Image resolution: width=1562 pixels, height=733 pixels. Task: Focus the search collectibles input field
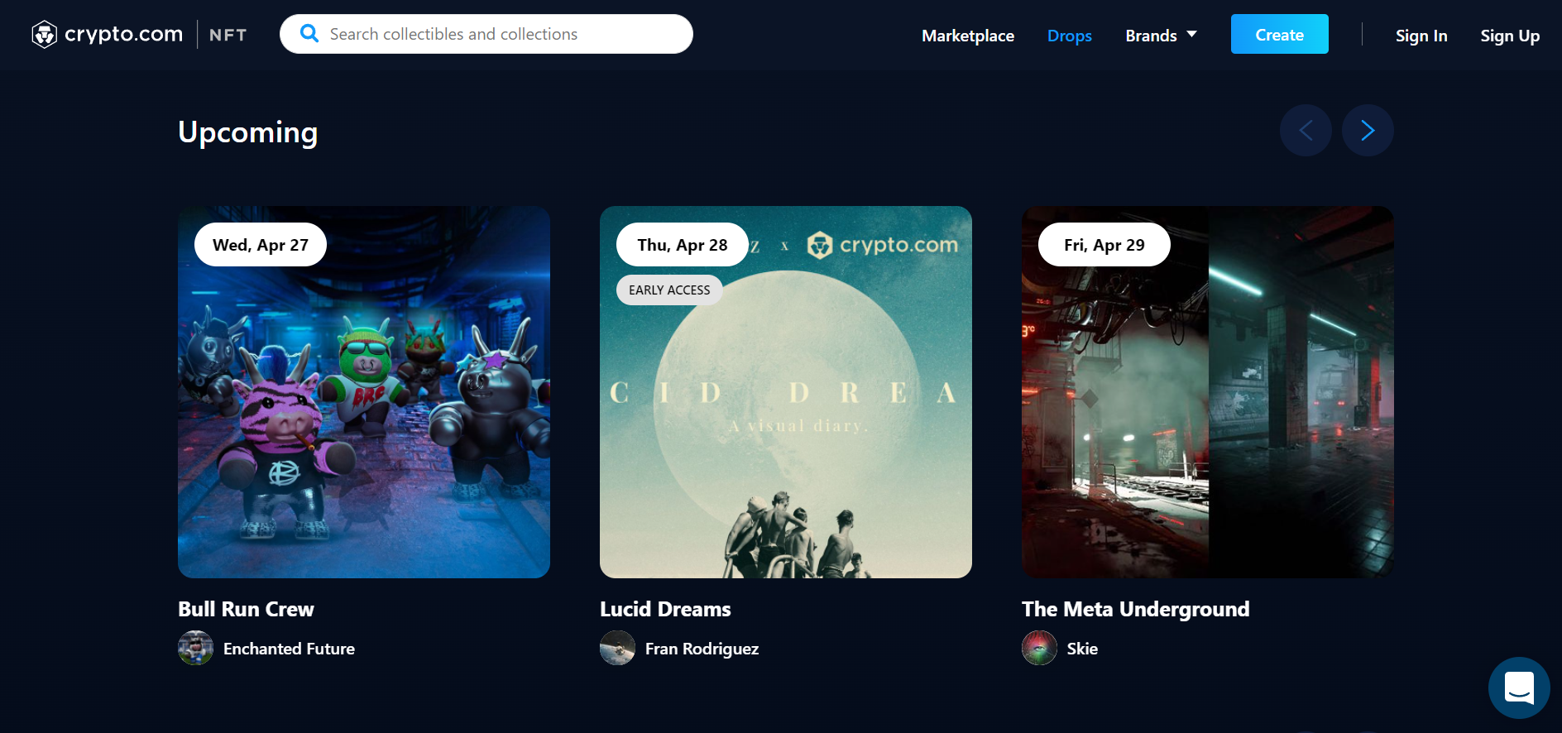(486, 34)
